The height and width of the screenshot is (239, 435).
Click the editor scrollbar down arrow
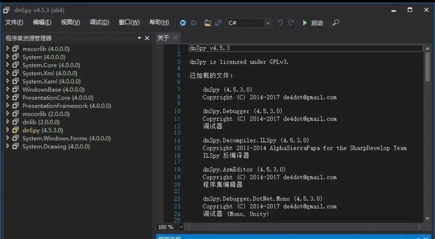pos(428,219)
